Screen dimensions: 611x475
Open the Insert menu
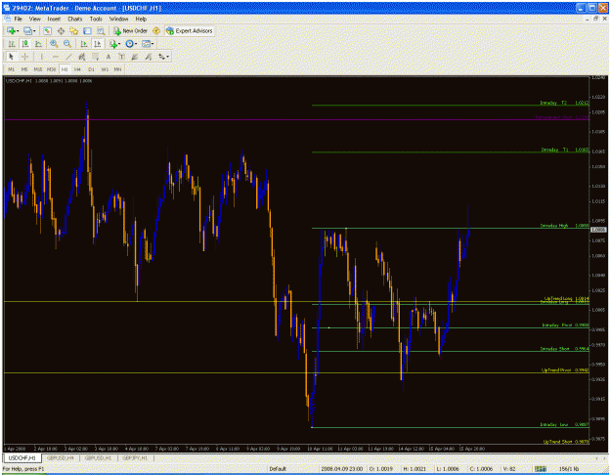click(54, 19)
